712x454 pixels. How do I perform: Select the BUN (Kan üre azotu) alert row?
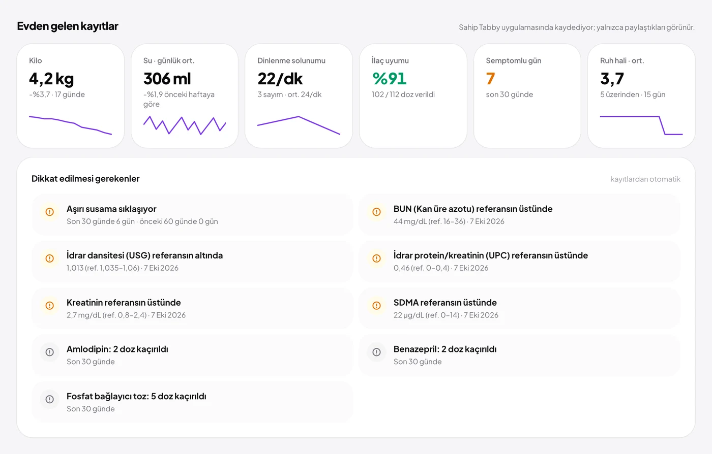[x=519, y=215]
